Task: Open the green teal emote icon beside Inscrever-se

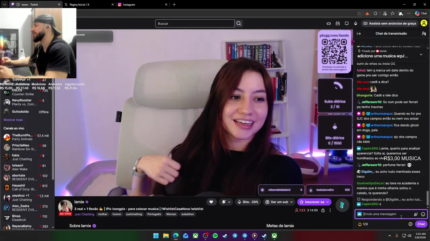Action: [342, 205]
